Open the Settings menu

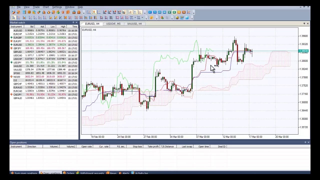click(x=57, y=7)
